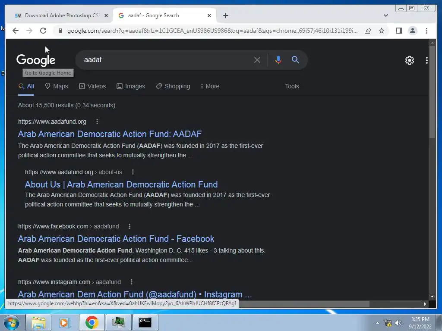Clear the search box with X

257,60
